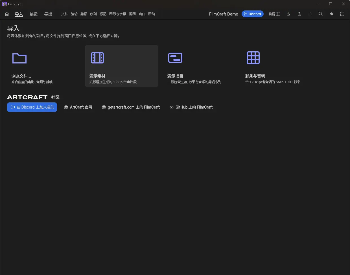Click the 演示素材 card title

tap(97, 76)
